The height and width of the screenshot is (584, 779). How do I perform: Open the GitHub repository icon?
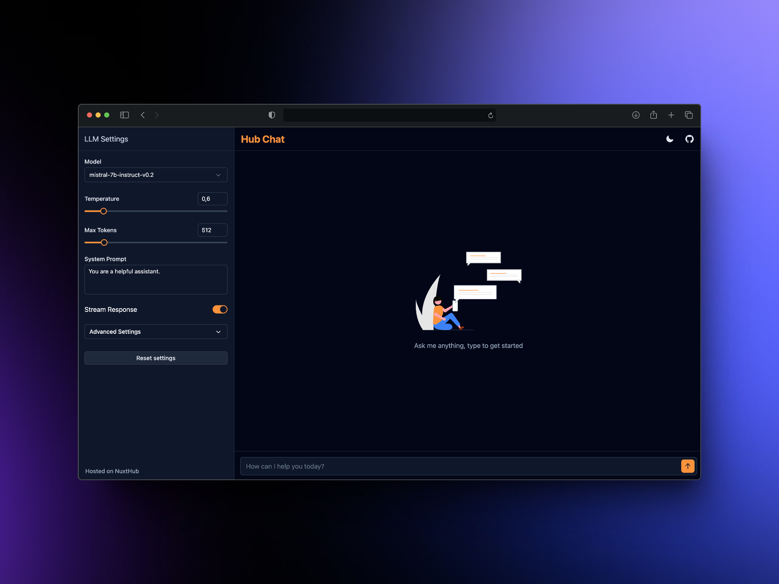pyautogui.click(x=689, y=139)
